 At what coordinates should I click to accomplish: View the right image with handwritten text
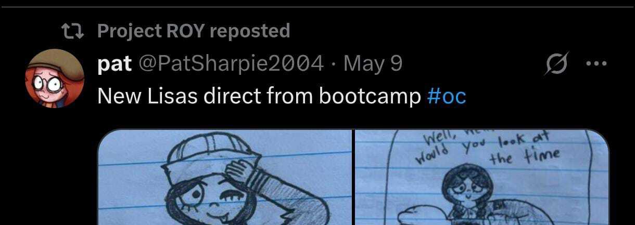click(x=481, y=177)
